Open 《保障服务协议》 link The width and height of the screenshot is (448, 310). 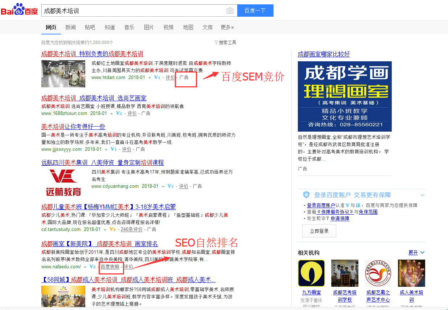pos(336,212)
